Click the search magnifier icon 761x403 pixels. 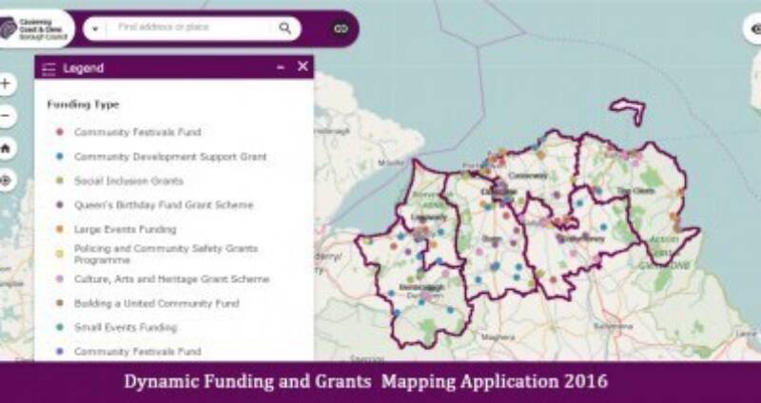click(284, 29)
